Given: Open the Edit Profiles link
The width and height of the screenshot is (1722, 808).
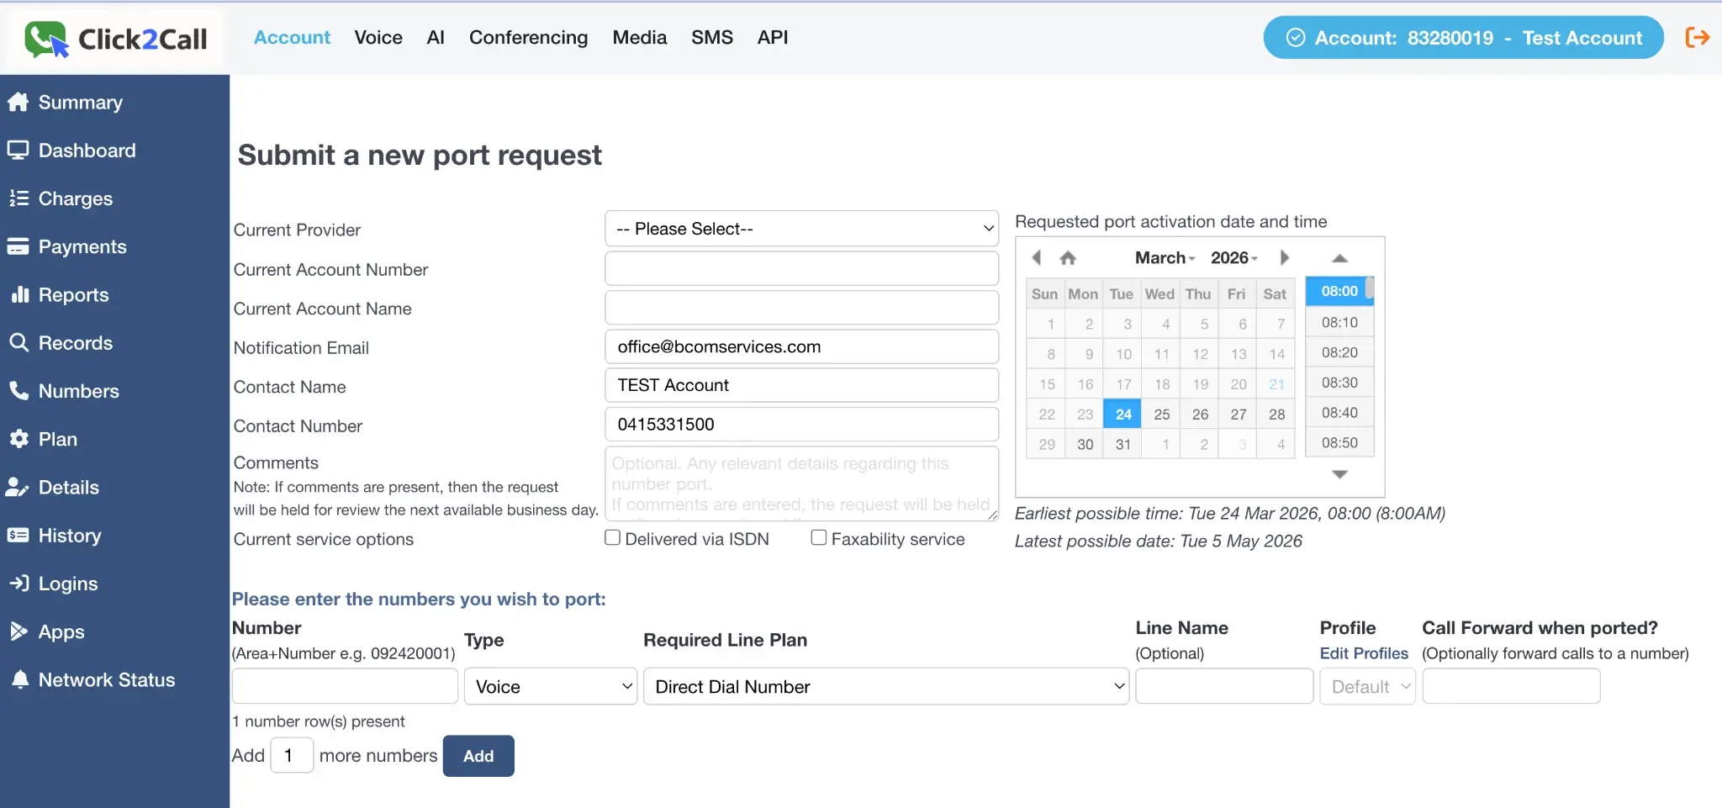Looking at the screenshot, I should (1365, 653).
